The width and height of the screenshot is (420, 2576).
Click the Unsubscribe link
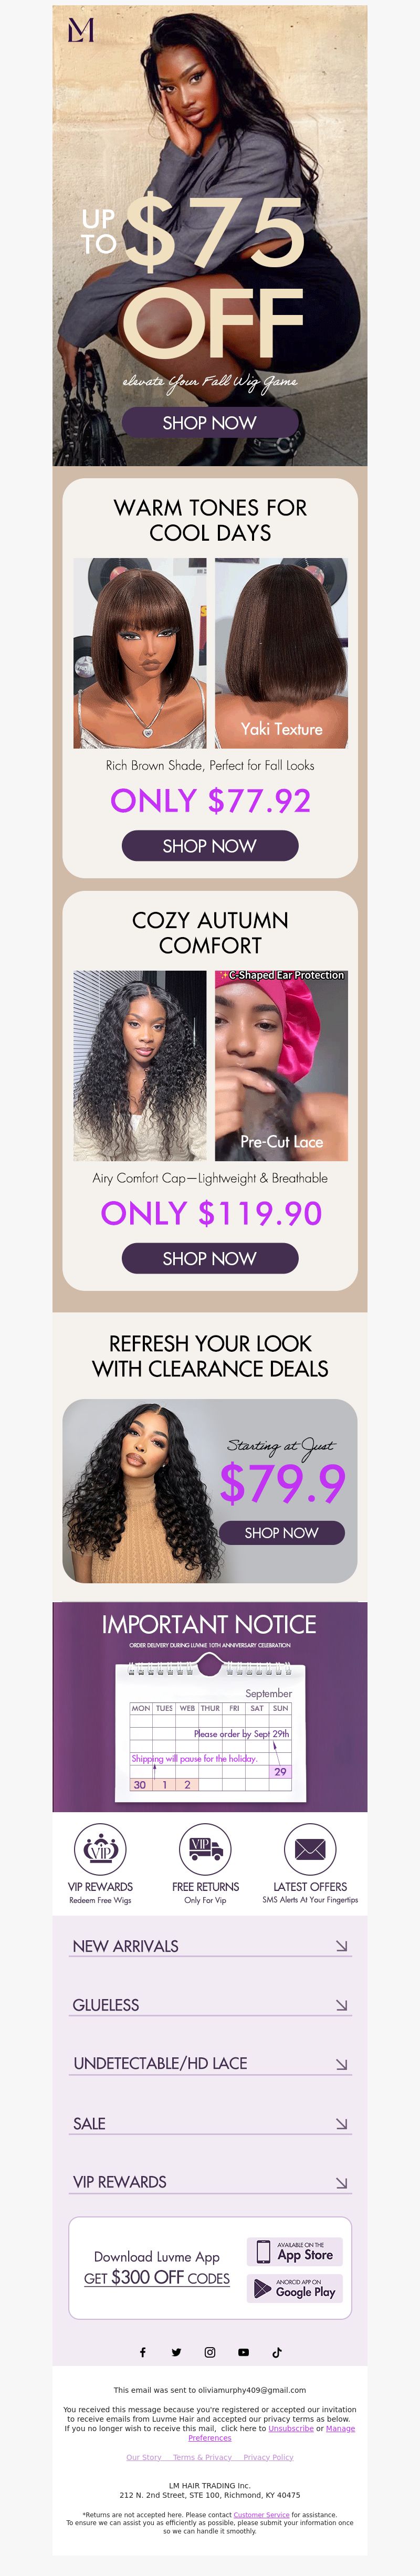pyautogui.click(x=291, y=2428)
